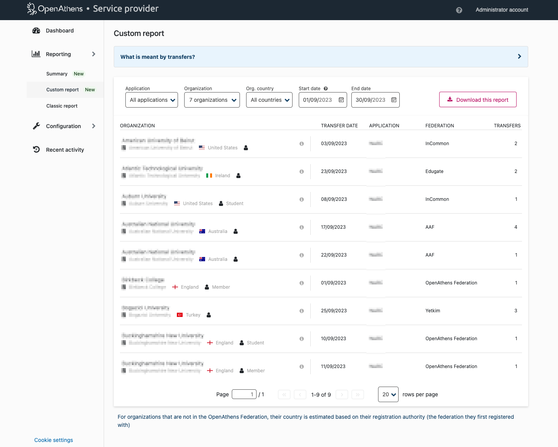
Task: Click info icon for the 03/09/2023 transfer row
Action: click(x=301, y=144)
